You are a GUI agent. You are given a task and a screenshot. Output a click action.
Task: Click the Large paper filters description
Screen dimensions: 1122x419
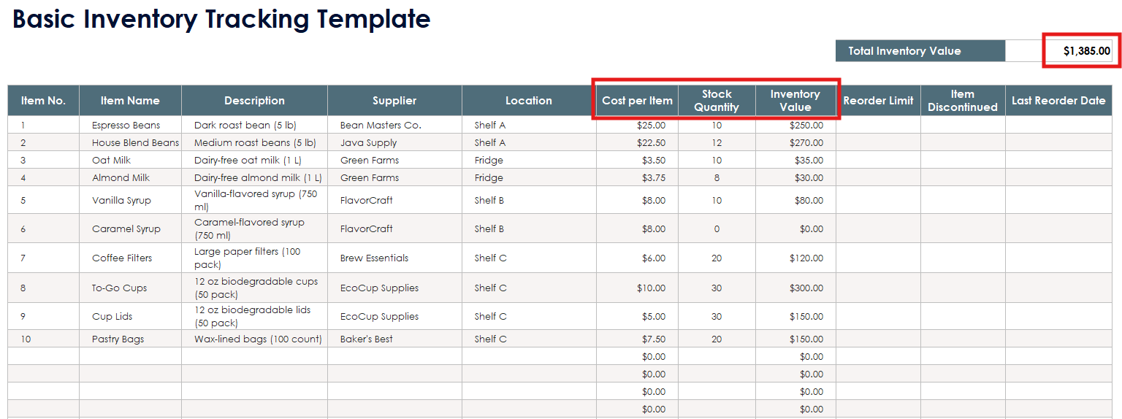pos(254,258)
